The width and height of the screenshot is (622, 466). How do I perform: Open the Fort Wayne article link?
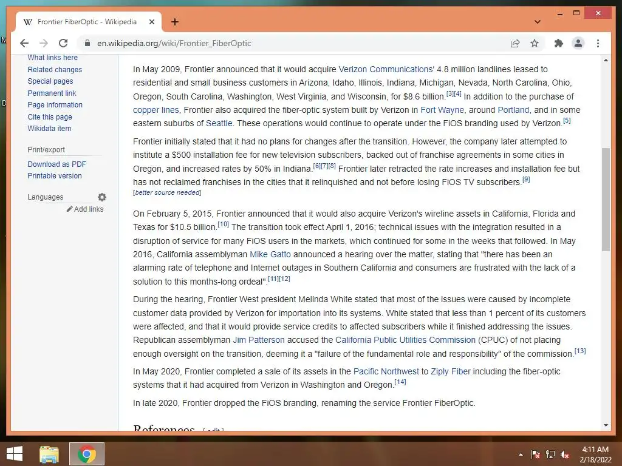tap(442, 110)
